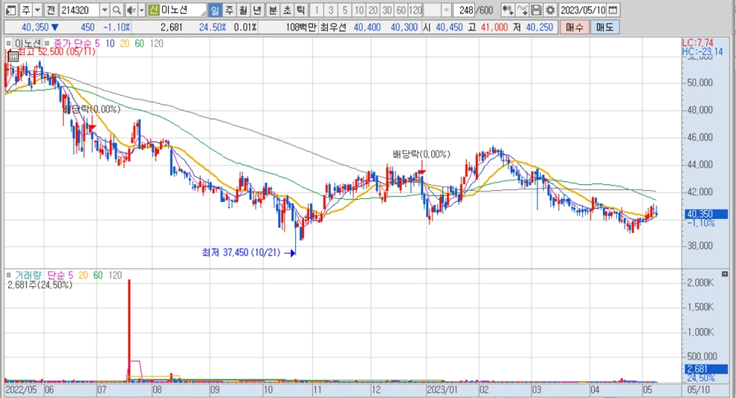736x398 pixels.
Task: Expand the dropdown next to speaker icon
Action: coord(141,10)
